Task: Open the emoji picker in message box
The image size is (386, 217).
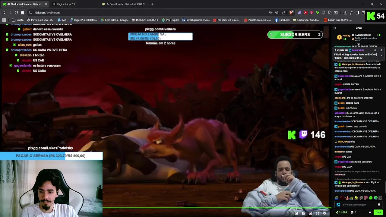Action: (x=379, y=205)
